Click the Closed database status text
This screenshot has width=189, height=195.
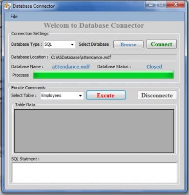pos(154,67)
